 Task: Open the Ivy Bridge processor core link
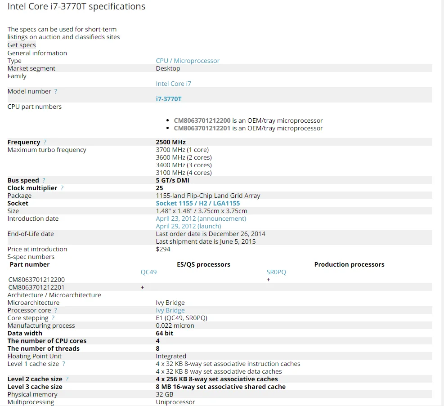point(170,310)
